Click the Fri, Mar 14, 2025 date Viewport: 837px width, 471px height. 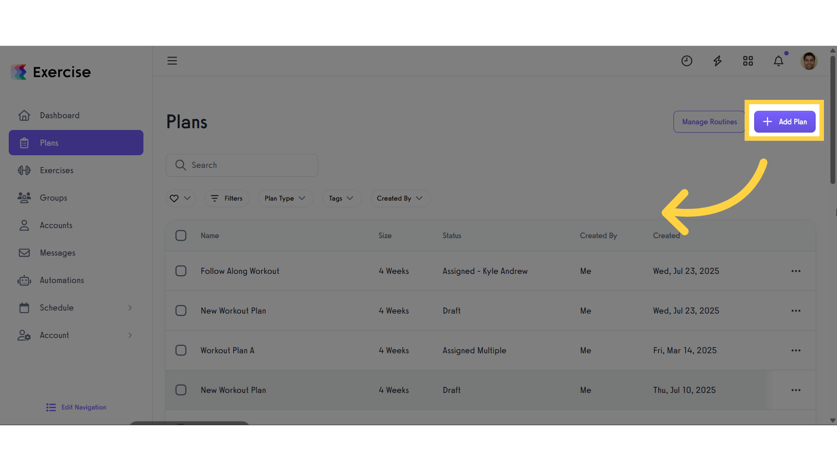coord(684,351)
